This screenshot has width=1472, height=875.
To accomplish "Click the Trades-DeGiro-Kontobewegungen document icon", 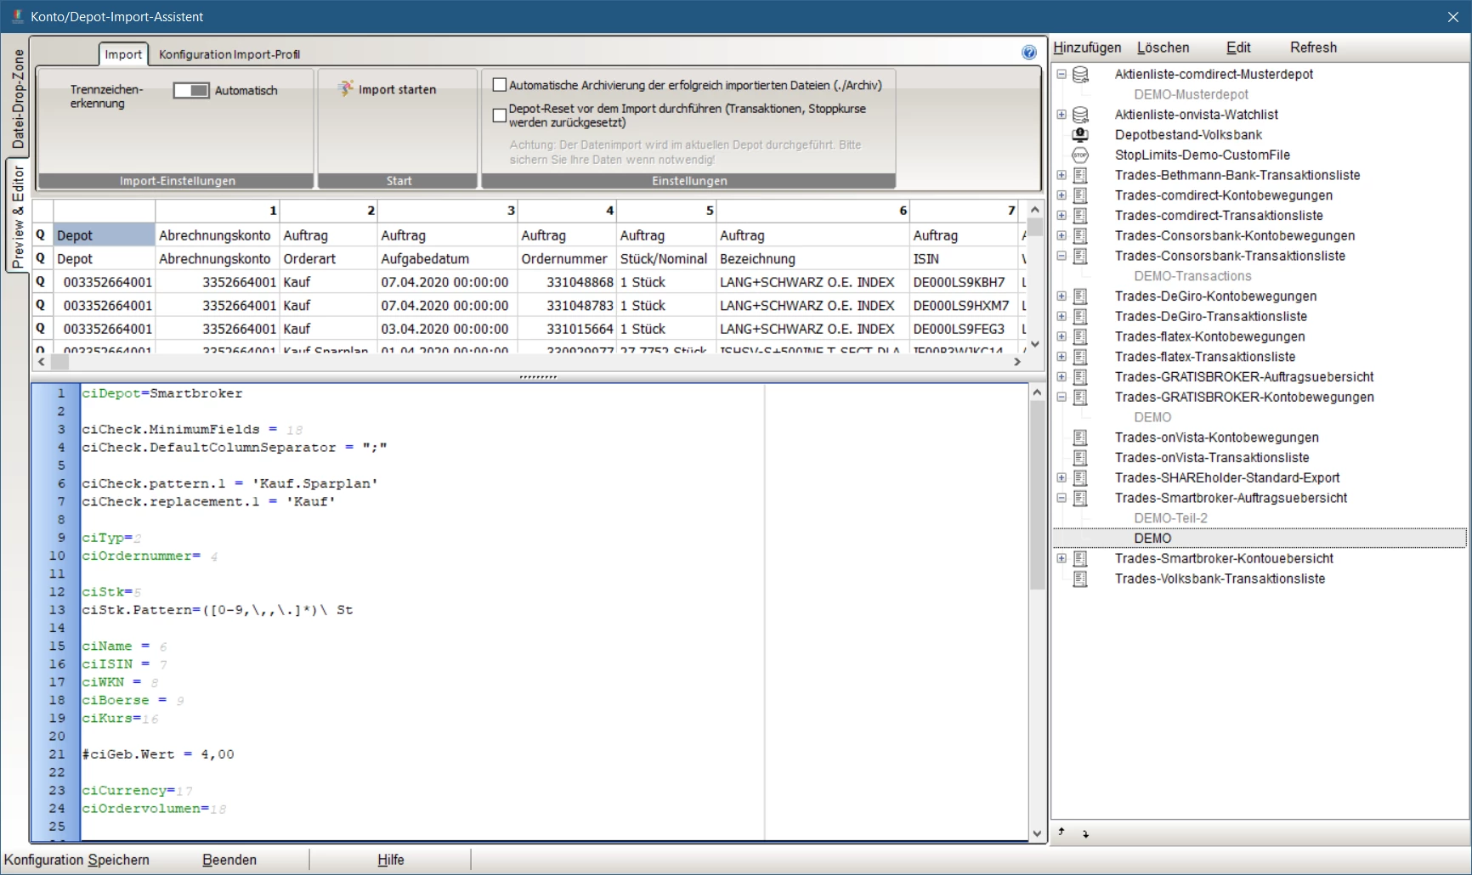I will pos(1080,296).
